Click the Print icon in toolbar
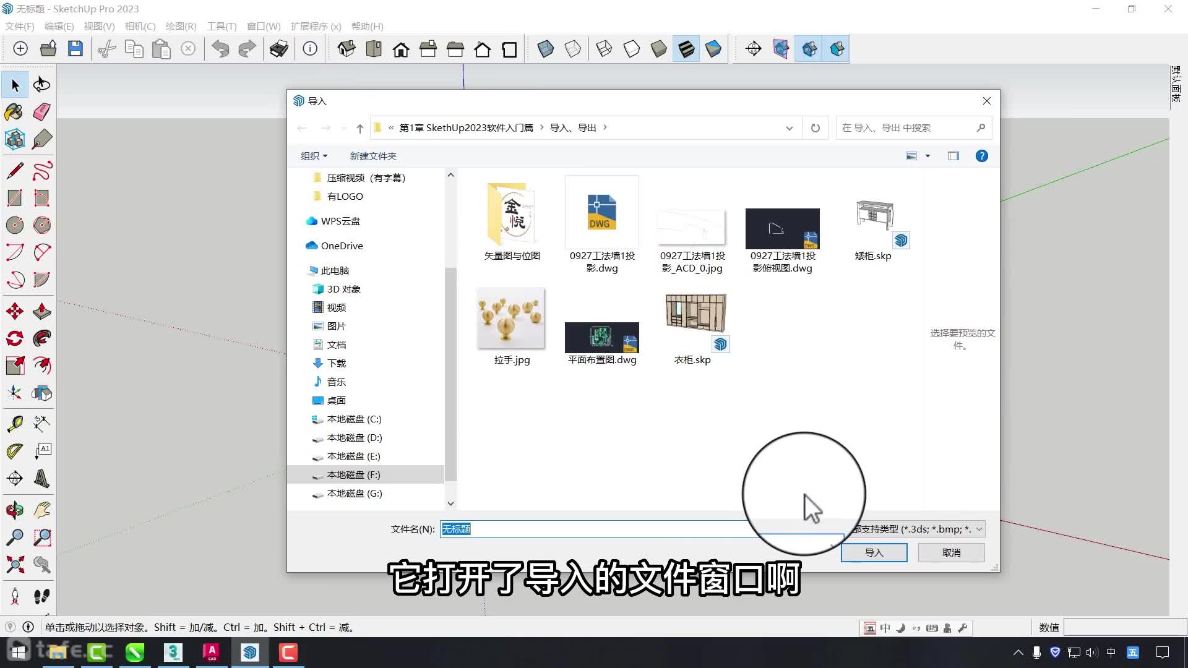Screen dimensions: 1188x668 tap(279, 49)
